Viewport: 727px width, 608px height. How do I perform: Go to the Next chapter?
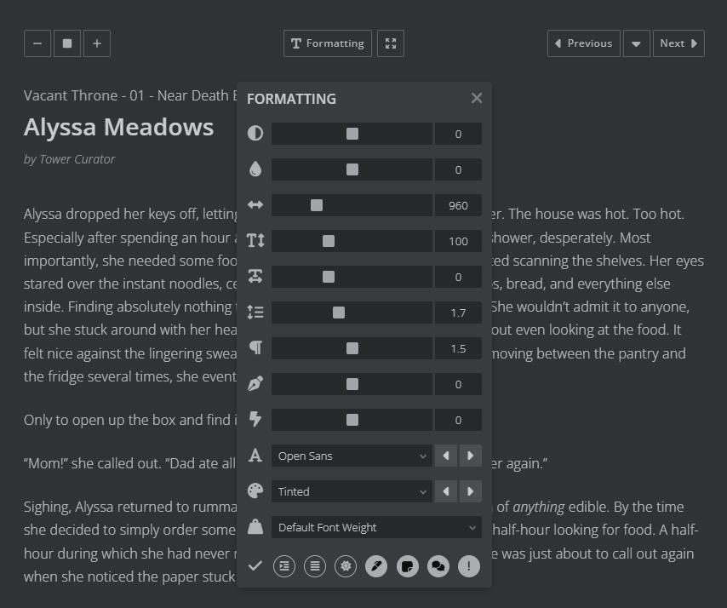tap(678, 43)
